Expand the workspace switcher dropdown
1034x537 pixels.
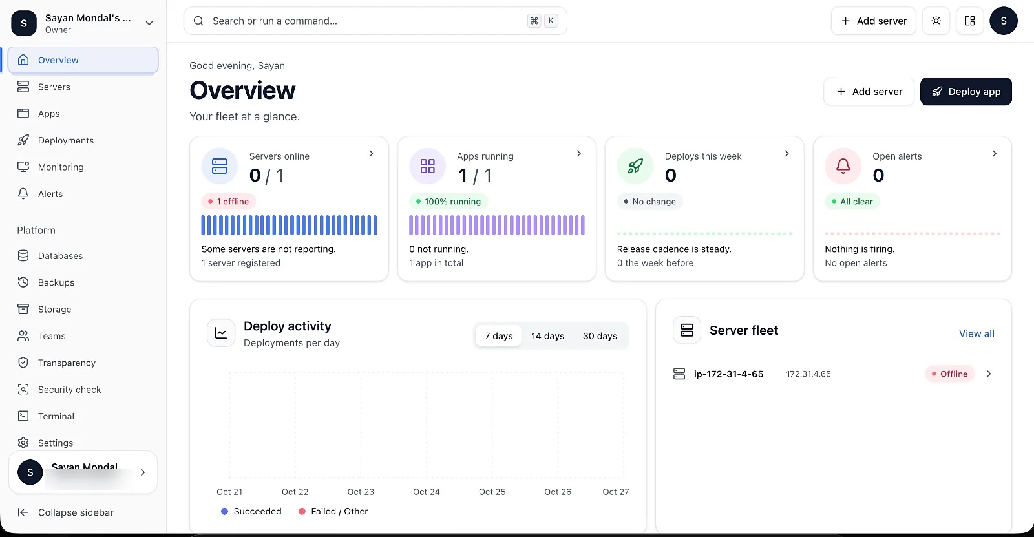coord(149,23)
